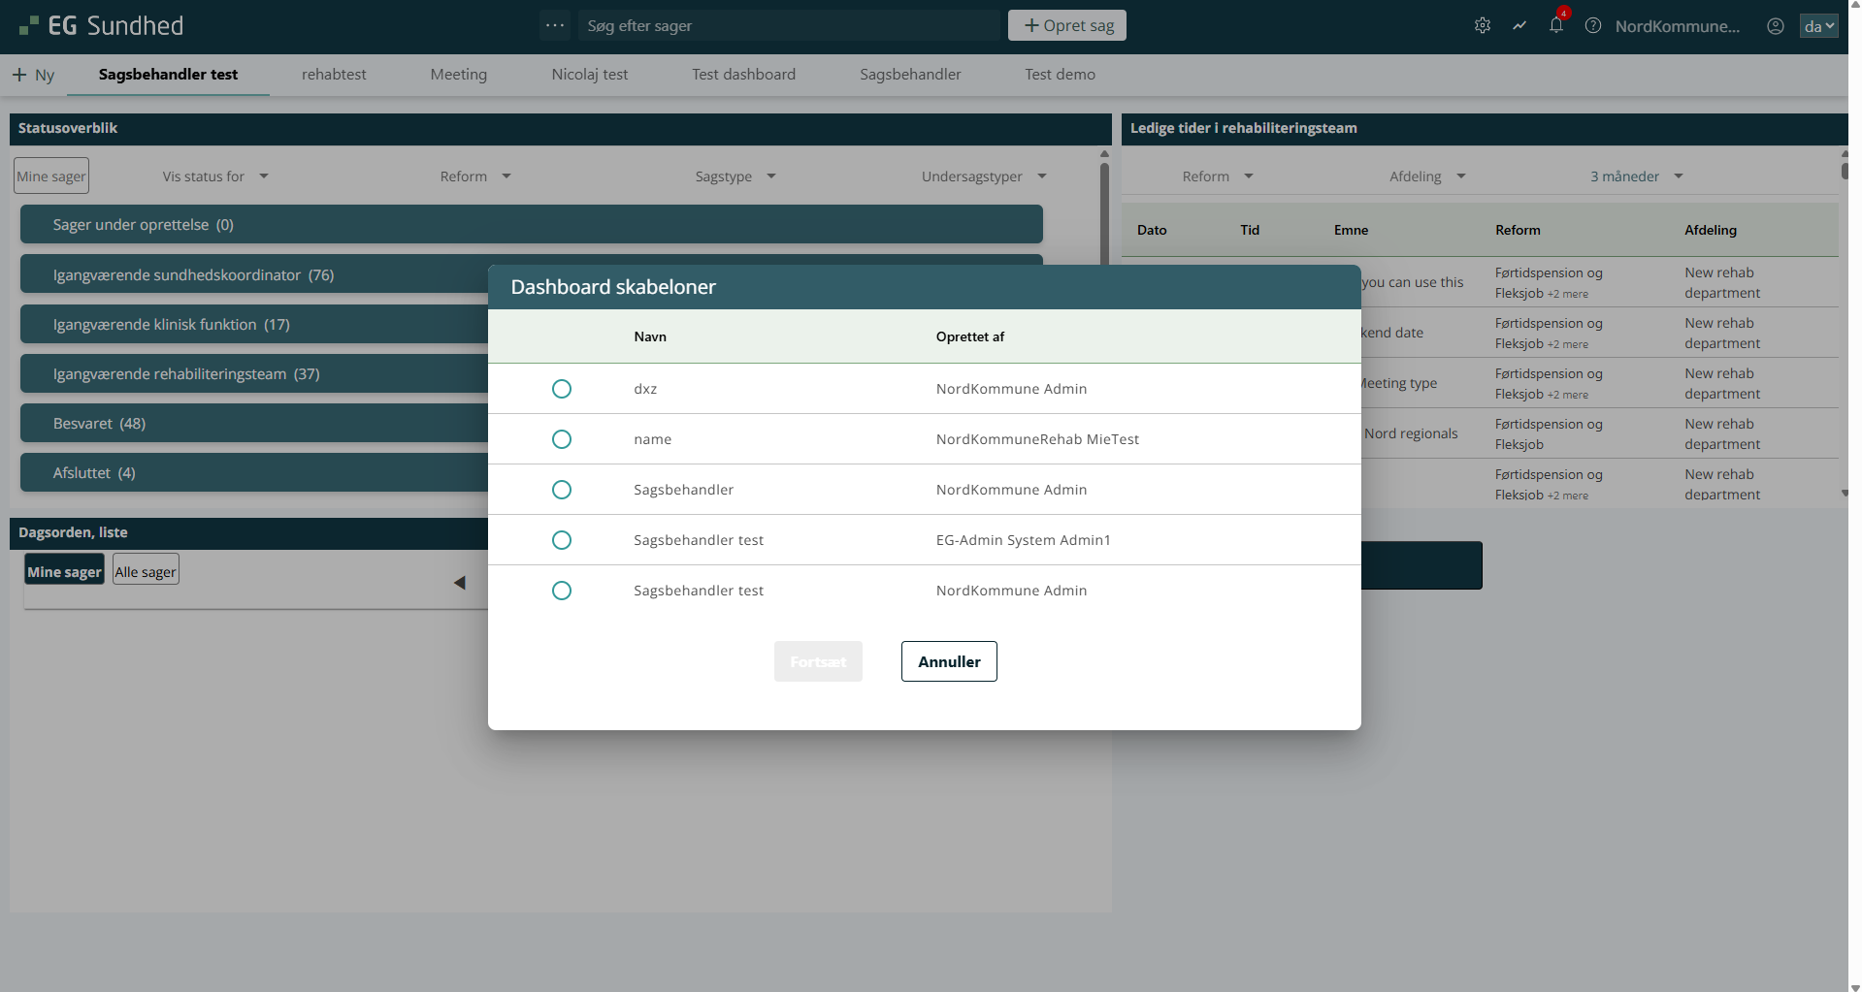Viewport: 1862px width, 992px height.
Task: Open the 3 måneder period dropdown
Action: coord(1635,176)
